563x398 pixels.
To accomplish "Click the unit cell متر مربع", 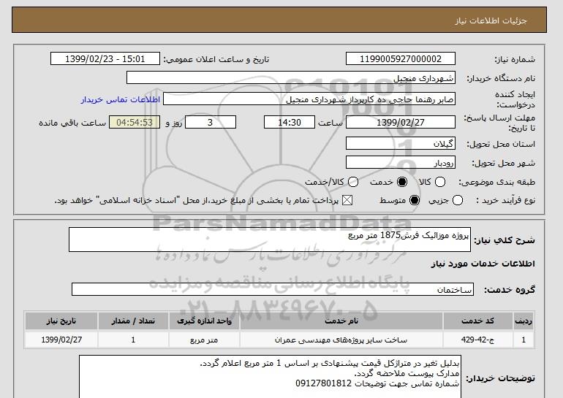I will [204, 340].
